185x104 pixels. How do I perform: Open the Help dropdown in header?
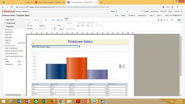170,12
